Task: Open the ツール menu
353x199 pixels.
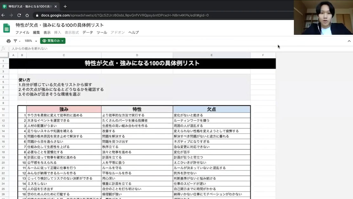Action: click(x=102, y=32)
